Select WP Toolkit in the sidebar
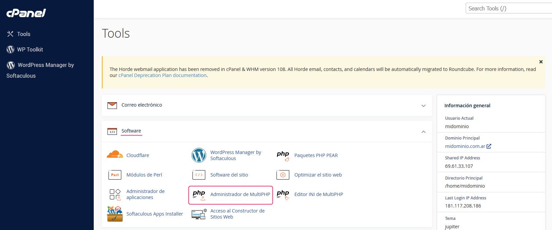Image resolution: width=552 pixels, height=230 pixels. [30, 49]
